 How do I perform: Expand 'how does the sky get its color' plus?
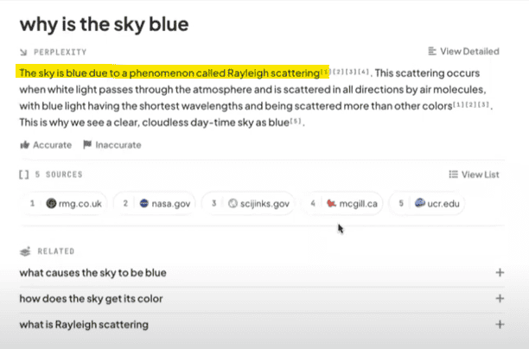pos(500,298)
